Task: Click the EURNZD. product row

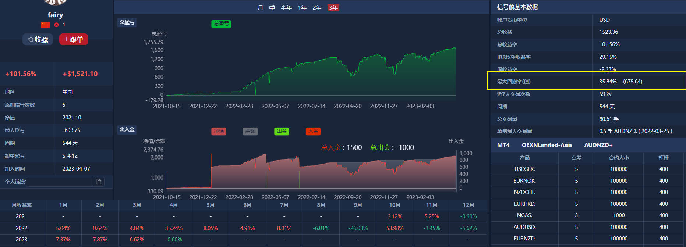Action: click(x=588, y=239)
